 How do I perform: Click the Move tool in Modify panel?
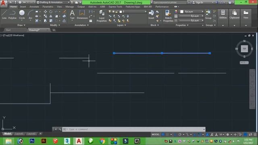(x=45, y=12)
